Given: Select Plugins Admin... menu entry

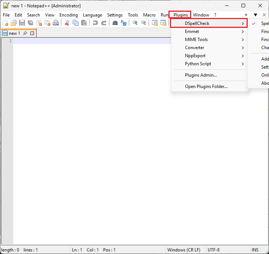Looking at the screenshot, I should coord(201,75).
